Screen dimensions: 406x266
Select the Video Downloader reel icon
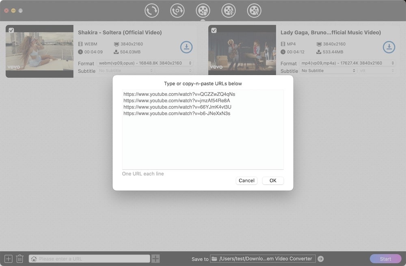tap(203, 11)
